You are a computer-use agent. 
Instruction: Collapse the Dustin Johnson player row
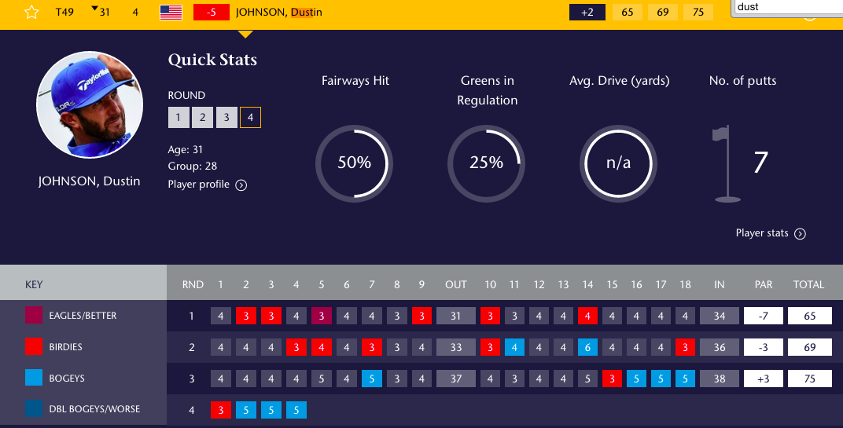278,13
